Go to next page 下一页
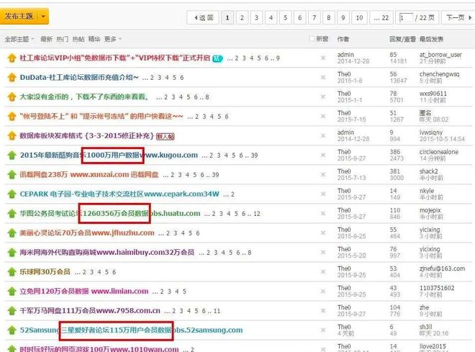The height and width of the screenshot is (352, 475). 458,17
